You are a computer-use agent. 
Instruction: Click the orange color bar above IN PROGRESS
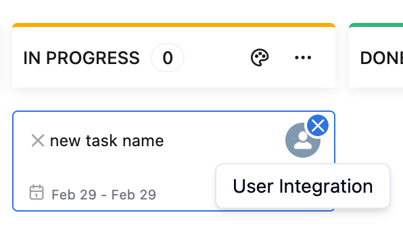point(174,25)
